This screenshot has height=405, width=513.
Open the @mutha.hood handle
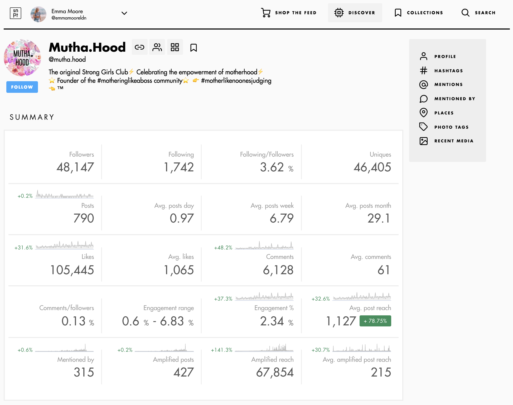[67, 59]
